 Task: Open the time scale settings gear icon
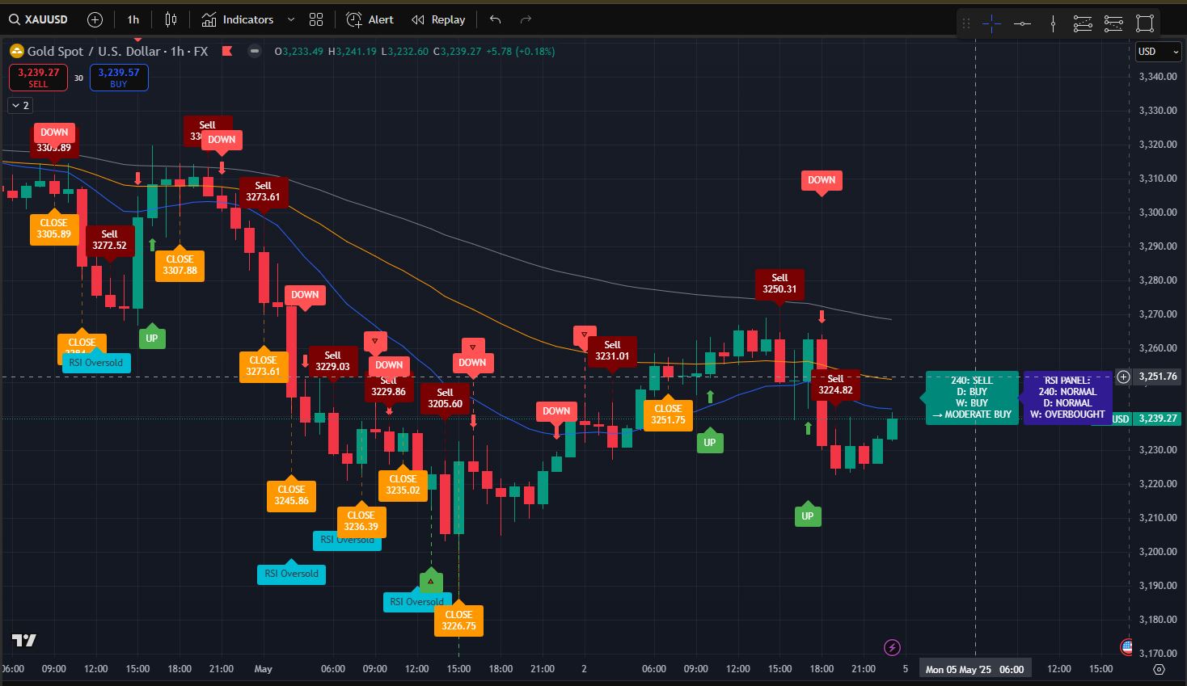1158,670
